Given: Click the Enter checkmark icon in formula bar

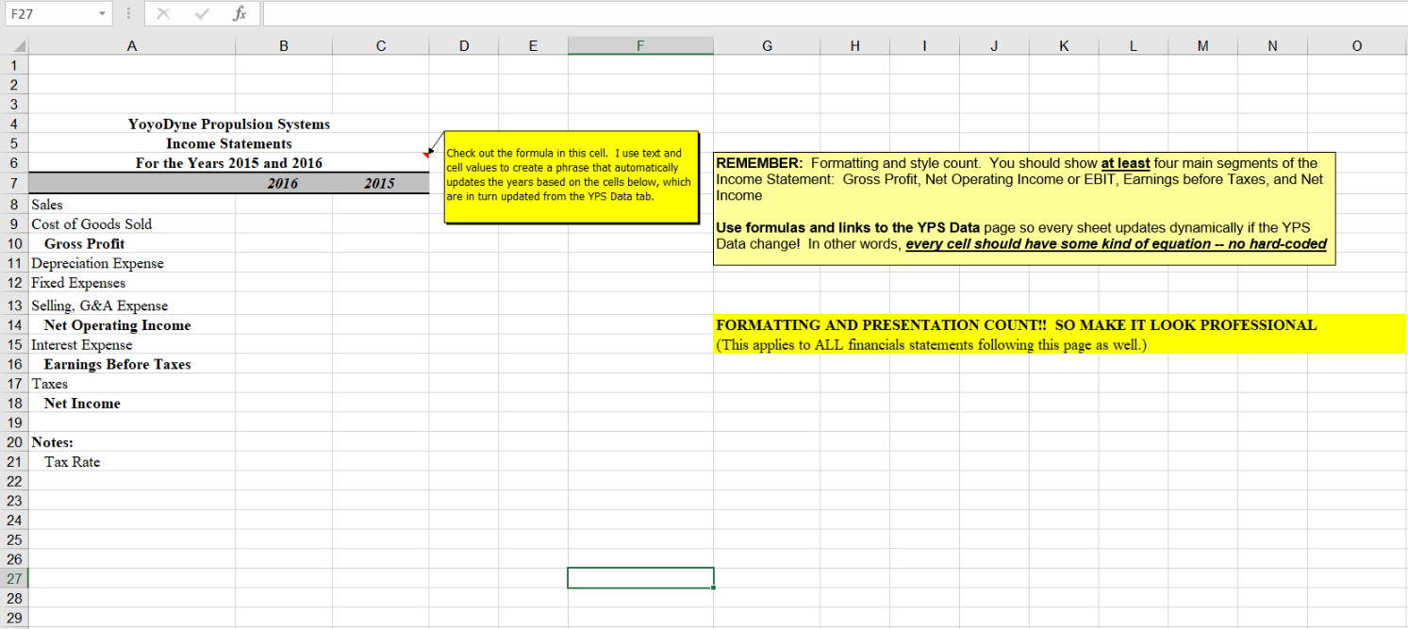Looking at the screenshot, I should [x=203, y=13].
